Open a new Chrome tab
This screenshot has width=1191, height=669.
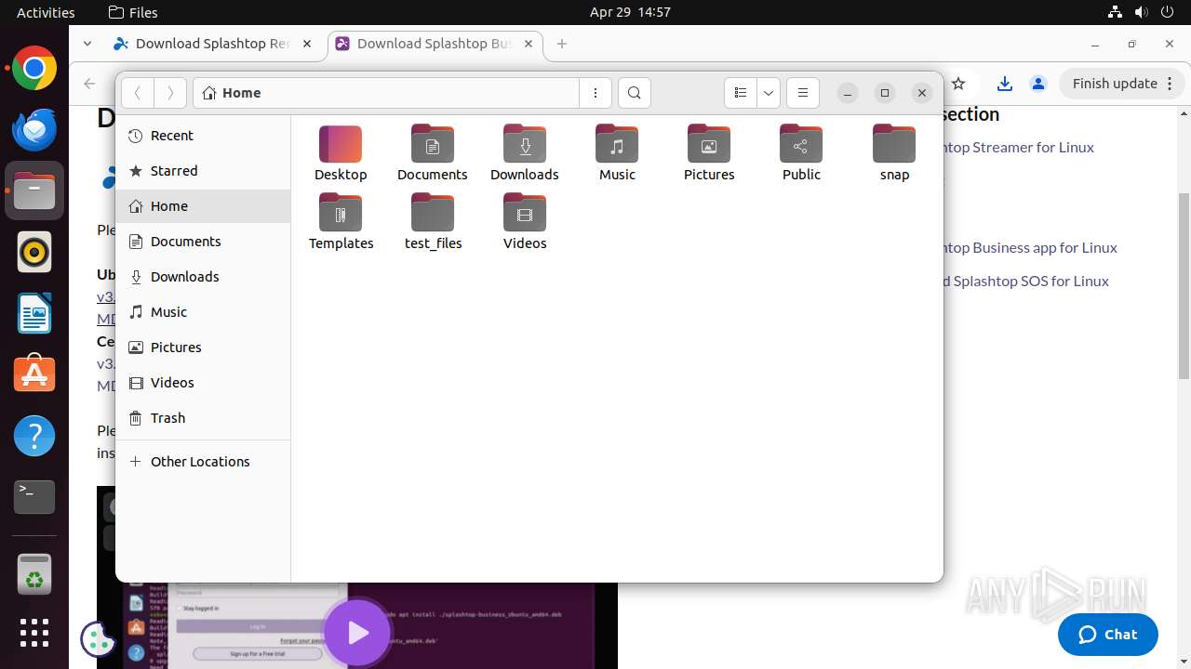click(x=562, y=44)
